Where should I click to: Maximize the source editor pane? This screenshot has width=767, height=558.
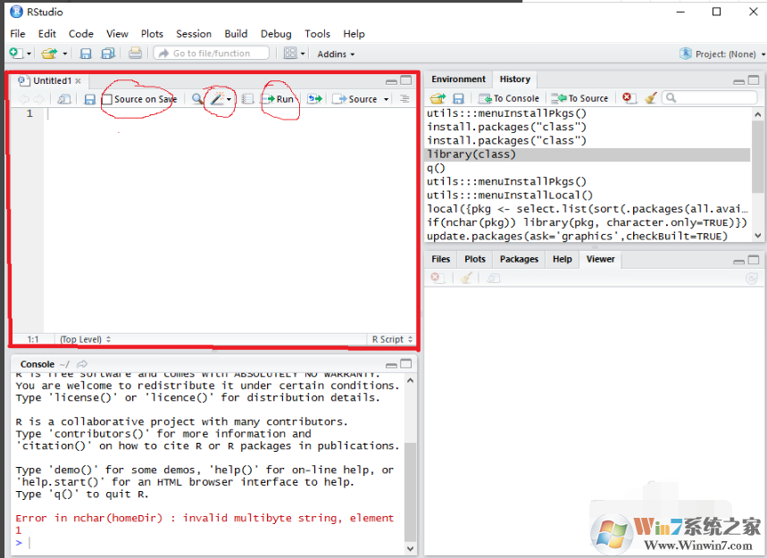406,80
